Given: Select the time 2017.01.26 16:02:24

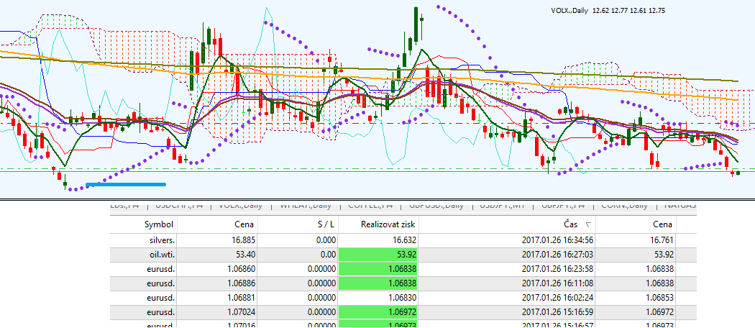Looking at the screenshot, I should (557, 298).
